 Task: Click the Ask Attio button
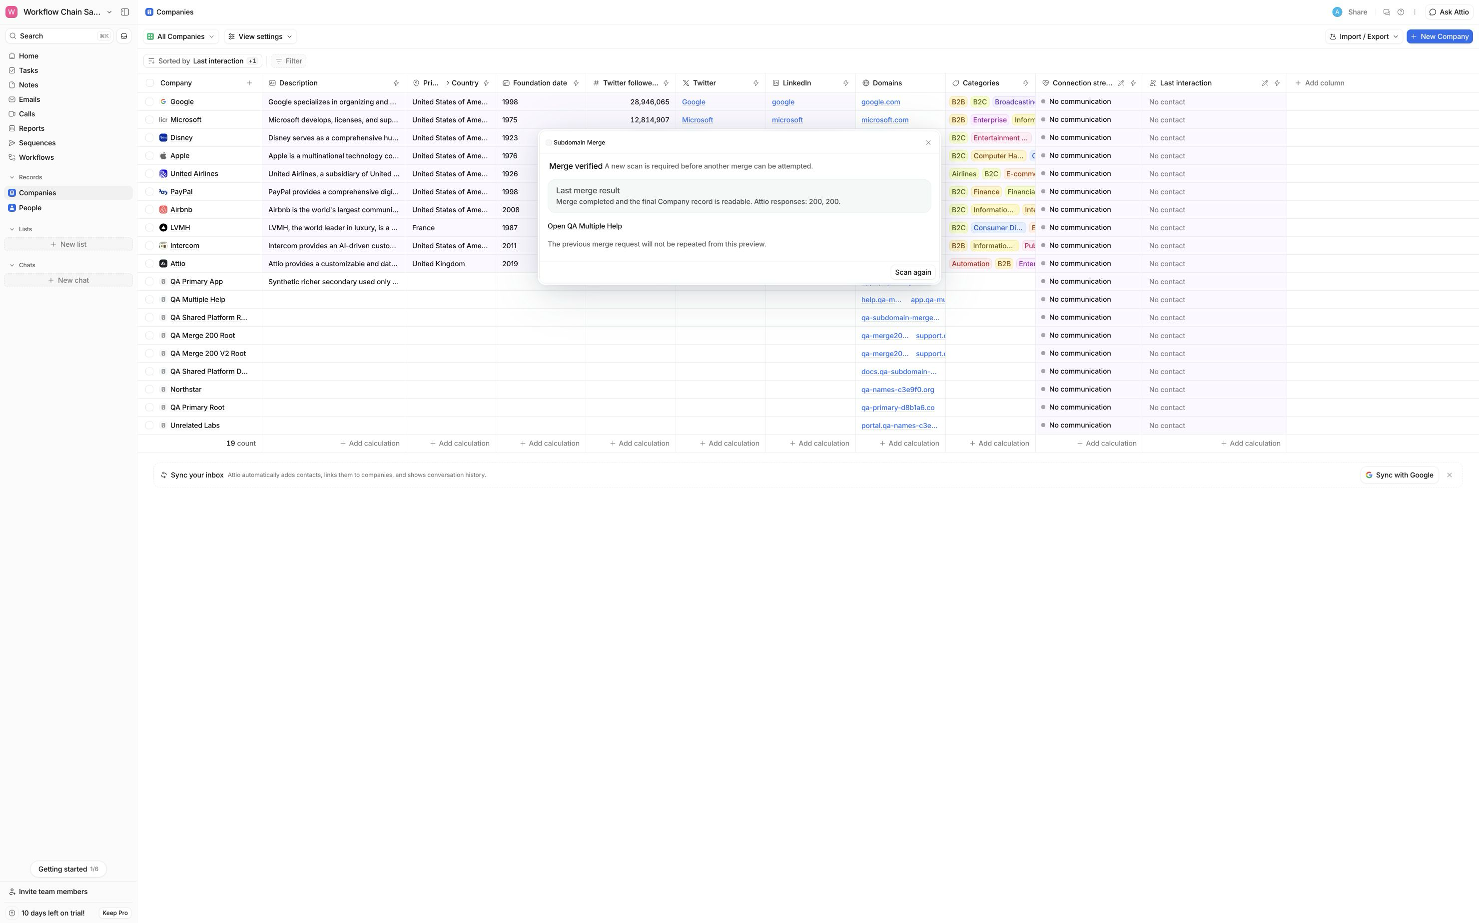(x=1449, y=12)
